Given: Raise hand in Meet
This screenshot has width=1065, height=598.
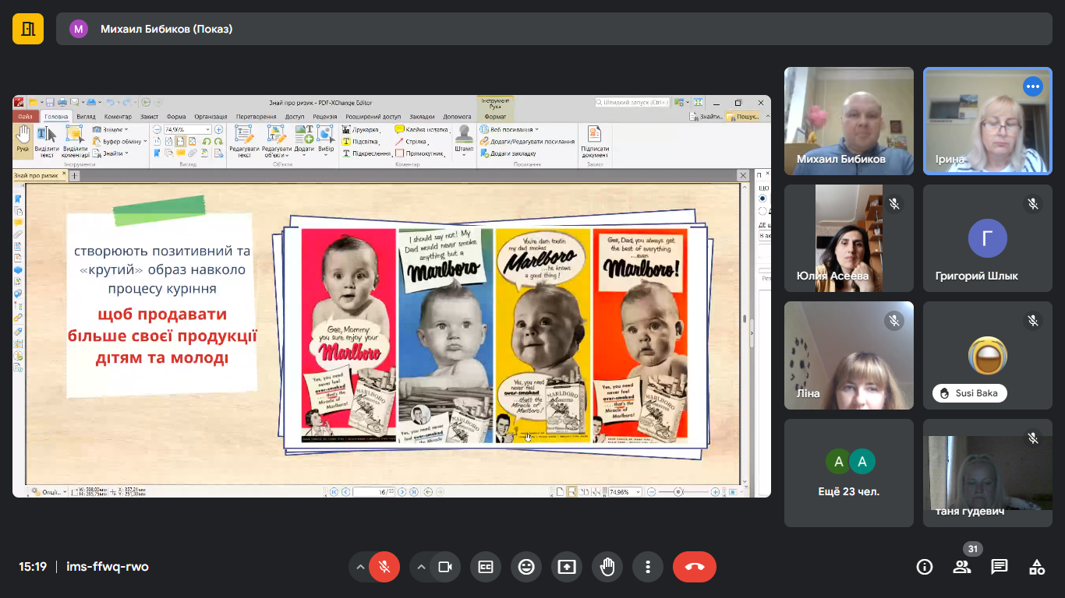Looking at the screenshot, I should click(607, 567).
